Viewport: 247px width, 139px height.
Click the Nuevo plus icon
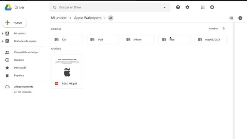(x=7, y=23)
